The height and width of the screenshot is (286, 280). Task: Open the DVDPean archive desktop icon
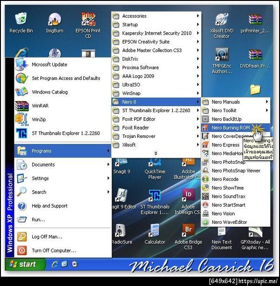pyautogui.click(x=255, y=55)
